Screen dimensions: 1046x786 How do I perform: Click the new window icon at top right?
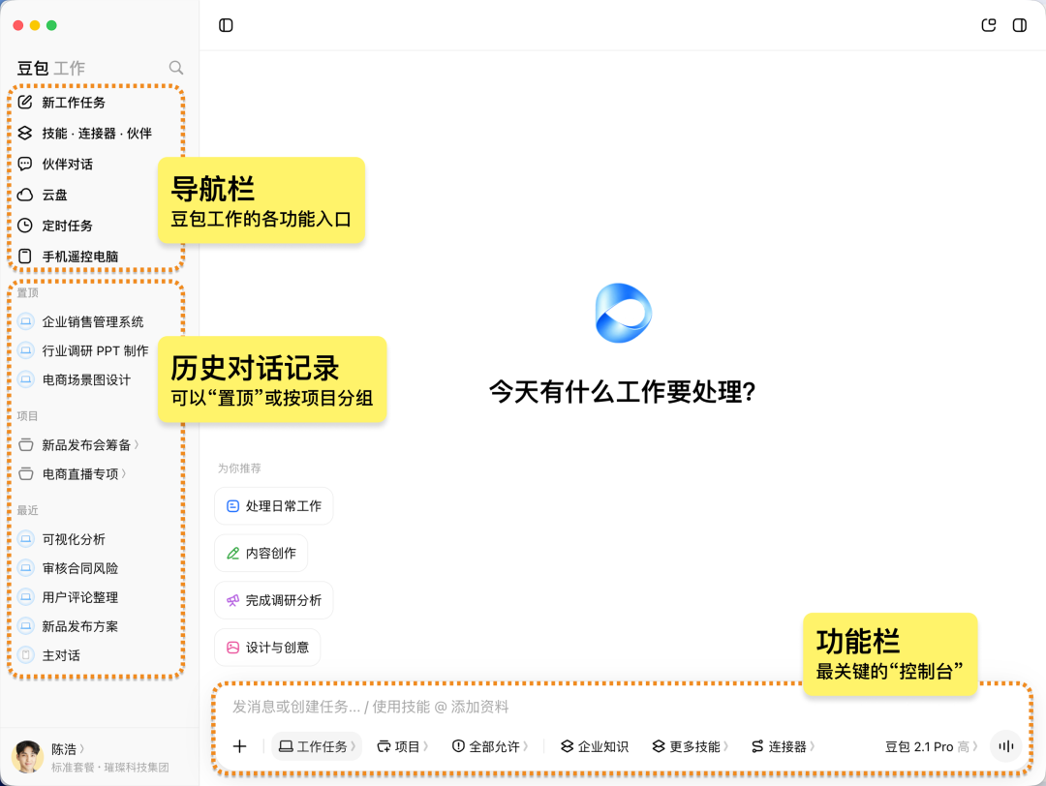tap(989, 25)
